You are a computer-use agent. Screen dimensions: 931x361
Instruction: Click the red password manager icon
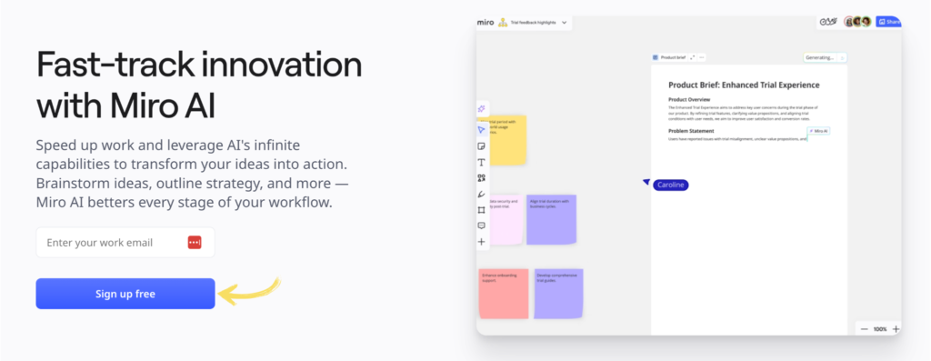coord(195,242)
